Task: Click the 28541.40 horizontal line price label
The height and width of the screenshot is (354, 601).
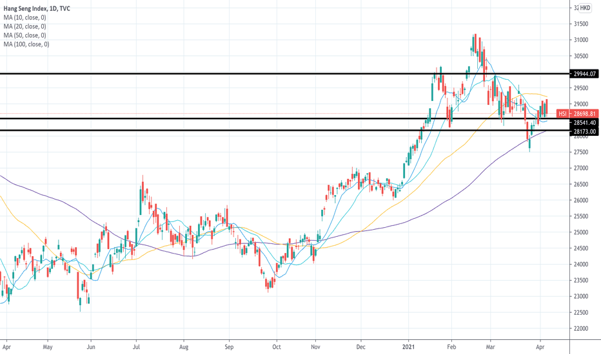Action: [584, 123]
